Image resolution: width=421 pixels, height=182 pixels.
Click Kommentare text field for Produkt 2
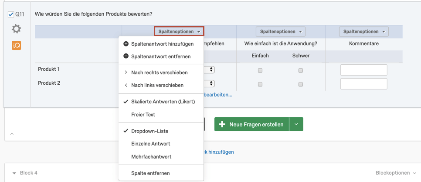pos(364,84)
